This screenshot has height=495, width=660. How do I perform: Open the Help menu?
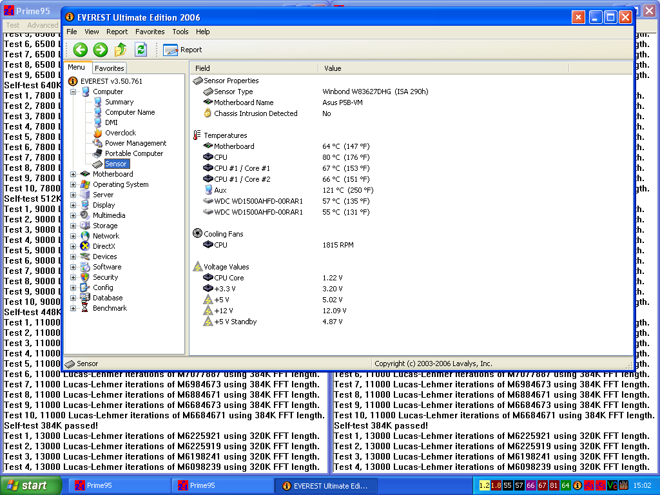point(202,32)
